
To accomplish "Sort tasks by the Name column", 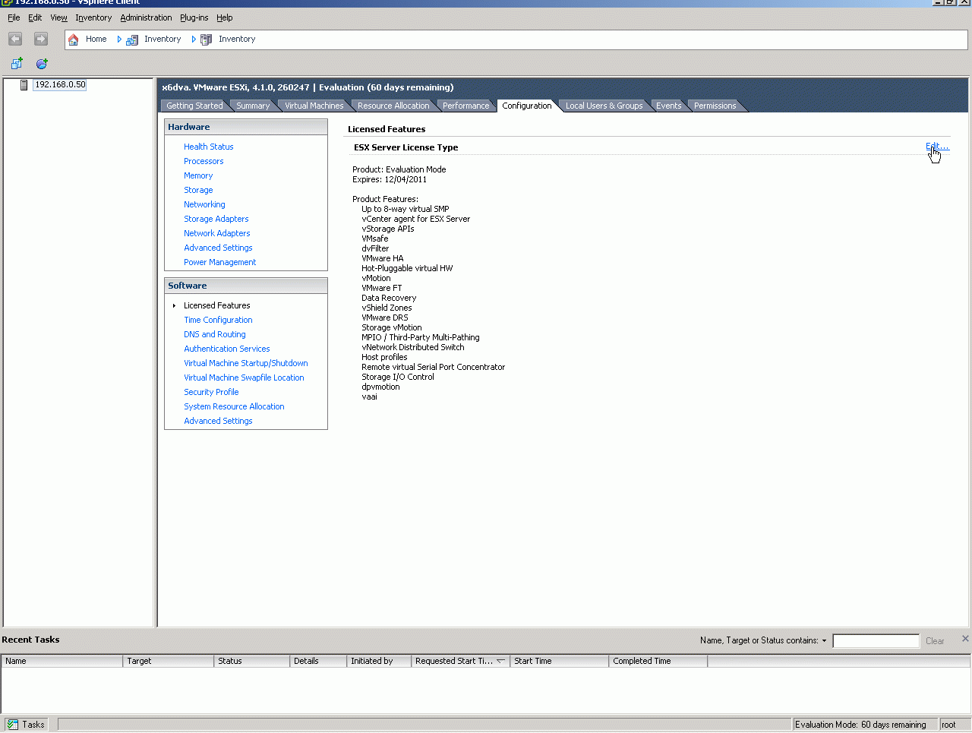I will click(62, 662).
